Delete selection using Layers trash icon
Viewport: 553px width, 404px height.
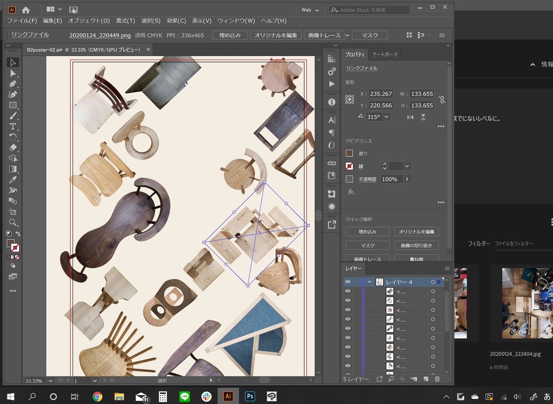tap(437, 379)
